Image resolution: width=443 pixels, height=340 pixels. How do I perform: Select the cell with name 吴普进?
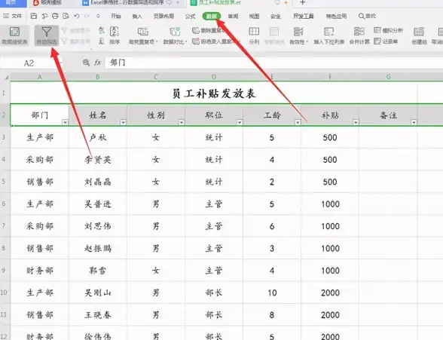[x=98, y=204]
